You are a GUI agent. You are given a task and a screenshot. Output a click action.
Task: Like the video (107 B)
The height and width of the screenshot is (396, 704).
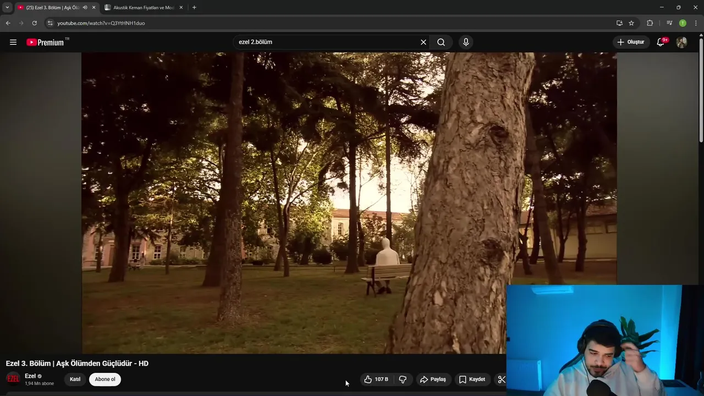tap(376, 380)
